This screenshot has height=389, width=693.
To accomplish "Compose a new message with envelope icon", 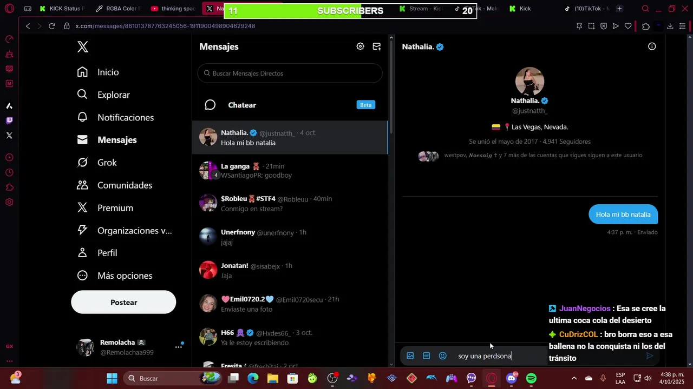I will pos(377,46).
